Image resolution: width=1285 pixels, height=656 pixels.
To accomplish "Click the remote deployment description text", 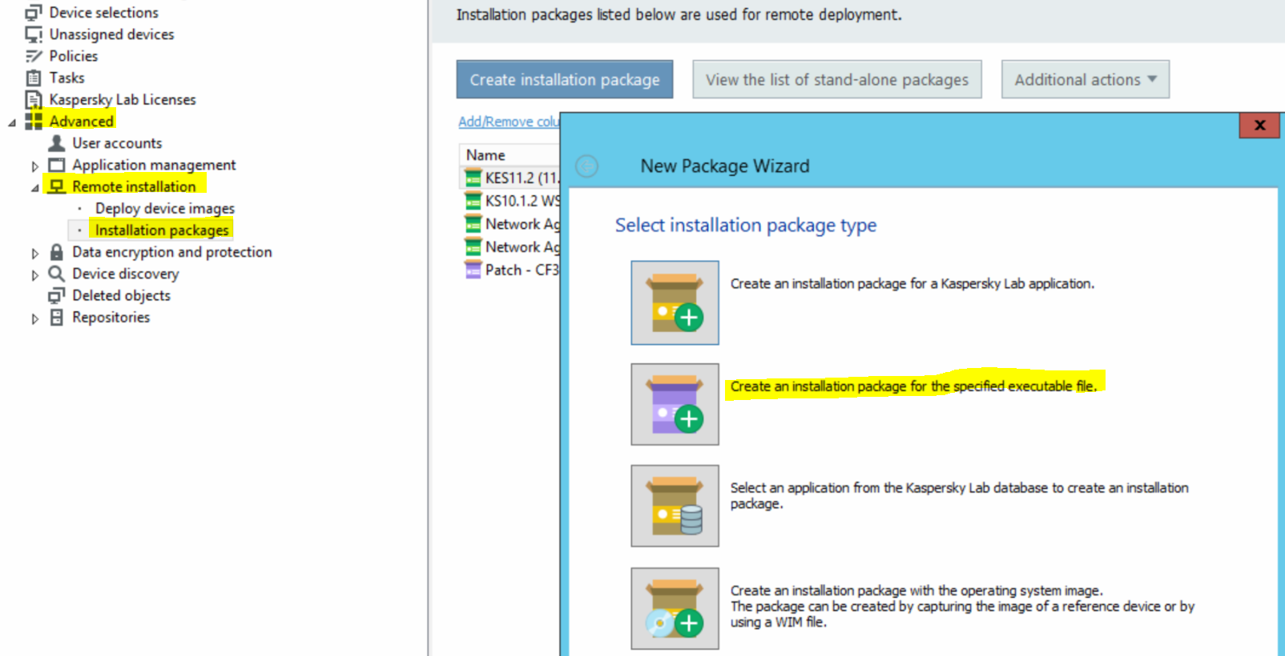I will point(679,14).
